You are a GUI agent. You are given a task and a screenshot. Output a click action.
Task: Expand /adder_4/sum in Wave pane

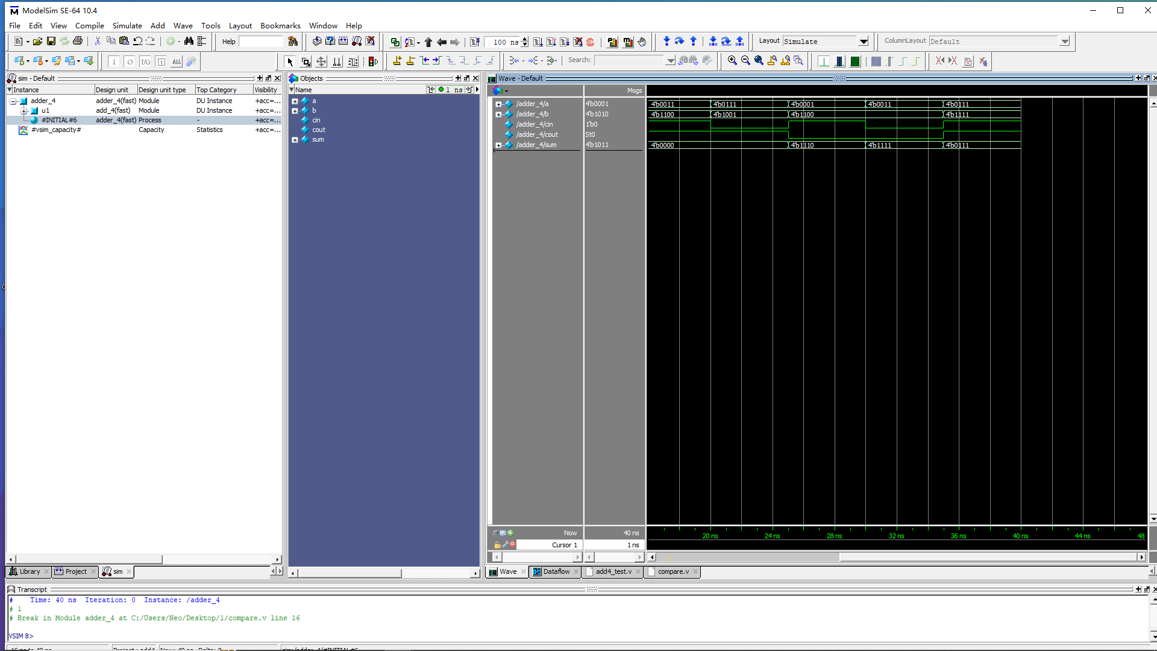click(498, 145)
